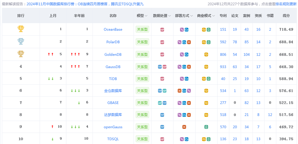The height and width of the screenshot is (144, 298).
Task: Click the purple deployment icon in the PolarDB row
Action: pos(180,42)
